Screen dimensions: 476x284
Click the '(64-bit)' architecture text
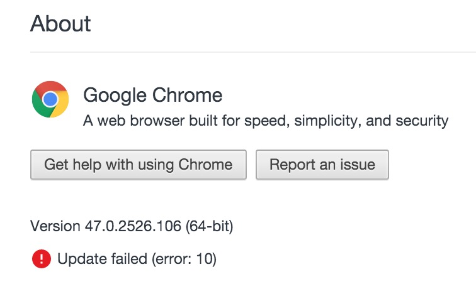click(x=210, y=226)
